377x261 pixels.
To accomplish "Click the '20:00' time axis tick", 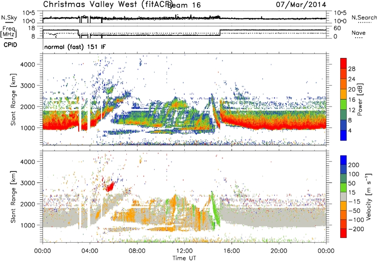I will click(x=279, y=251).
